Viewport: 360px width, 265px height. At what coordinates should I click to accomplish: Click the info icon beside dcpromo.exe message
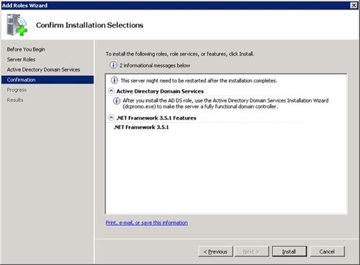pyautogui.click(x=117, y=100)
